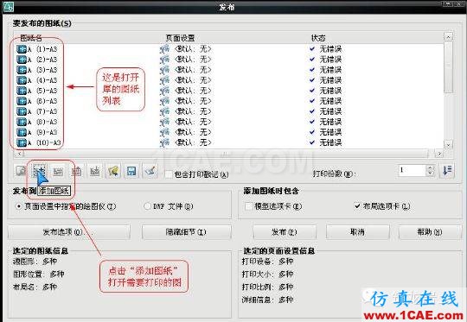The width and height of the screenshot is (467, 322).
Task: Click the sheet icon of A (7)-A3
Action: click(22, 111)
